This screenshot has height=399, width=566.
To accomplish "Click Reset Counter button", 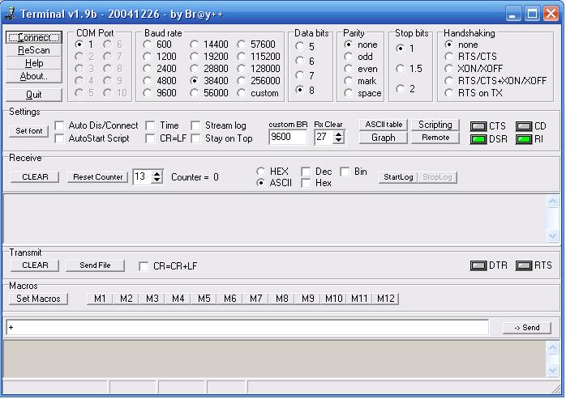I will (x=98, y=177).
